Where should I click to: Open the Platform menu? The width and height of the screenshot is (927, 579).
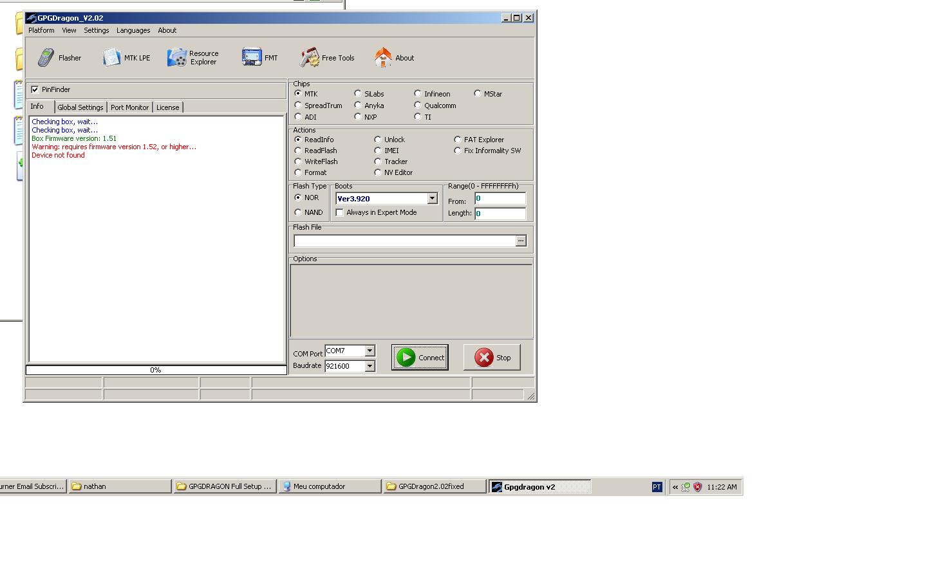pos(41,30)
